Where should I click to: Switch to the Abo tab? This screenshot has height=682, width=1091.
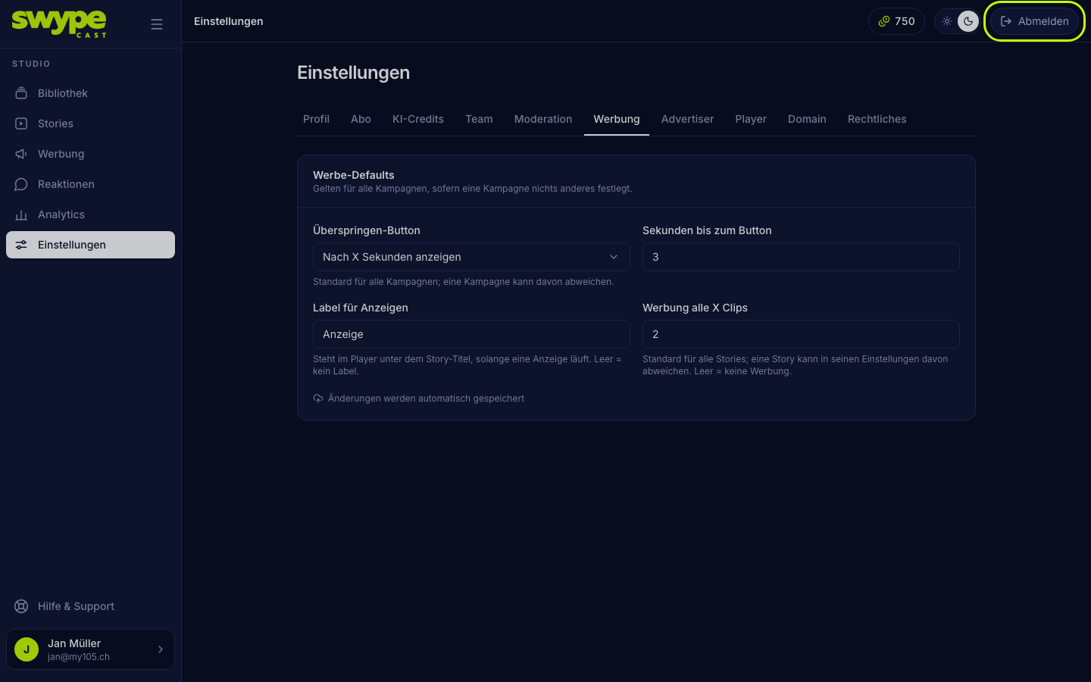361,119
